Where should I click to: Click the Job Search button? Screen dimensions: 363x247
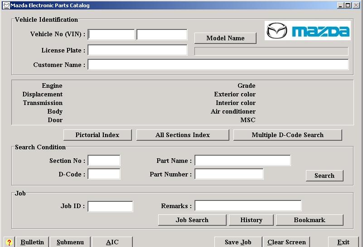click(192, 220)
